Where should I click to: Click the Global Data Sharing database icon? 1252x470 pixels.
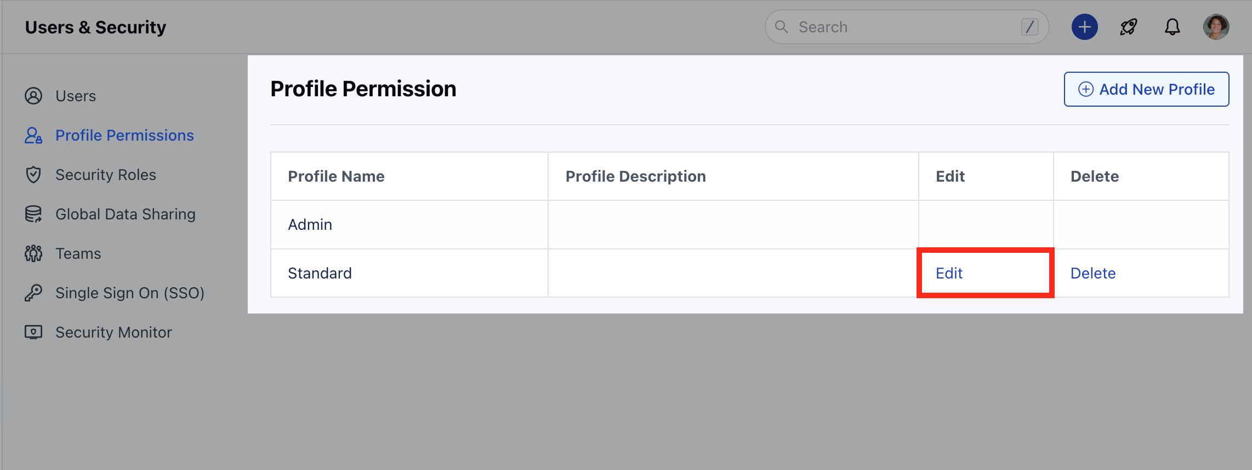33,214
